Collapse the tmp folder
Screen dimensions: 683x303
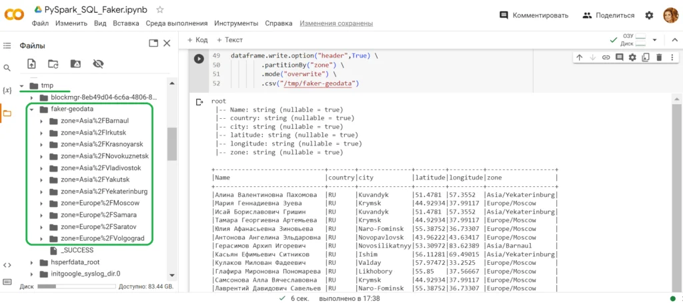(x=22, y=85)
